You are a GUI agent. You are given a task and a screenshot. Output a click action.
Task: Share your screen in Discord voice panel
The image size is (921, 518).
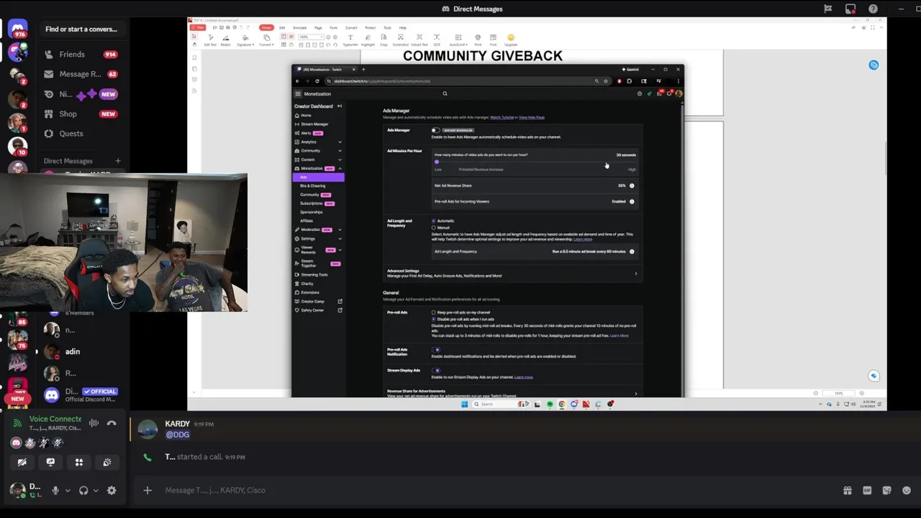[50, 462]
